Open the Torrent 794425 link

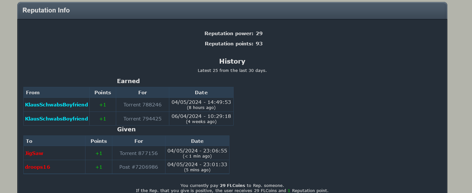[142, 119]
